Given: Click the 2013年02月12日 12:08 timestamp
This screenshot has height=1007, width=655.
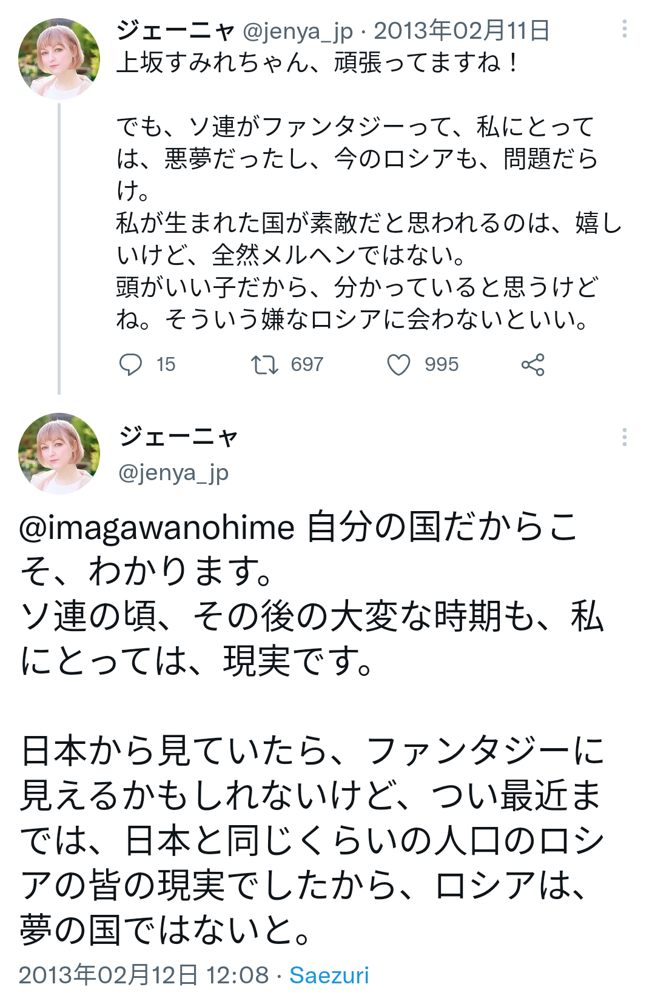Looking at the screenshot, I should pyautogui.click(x=144, y=975).
